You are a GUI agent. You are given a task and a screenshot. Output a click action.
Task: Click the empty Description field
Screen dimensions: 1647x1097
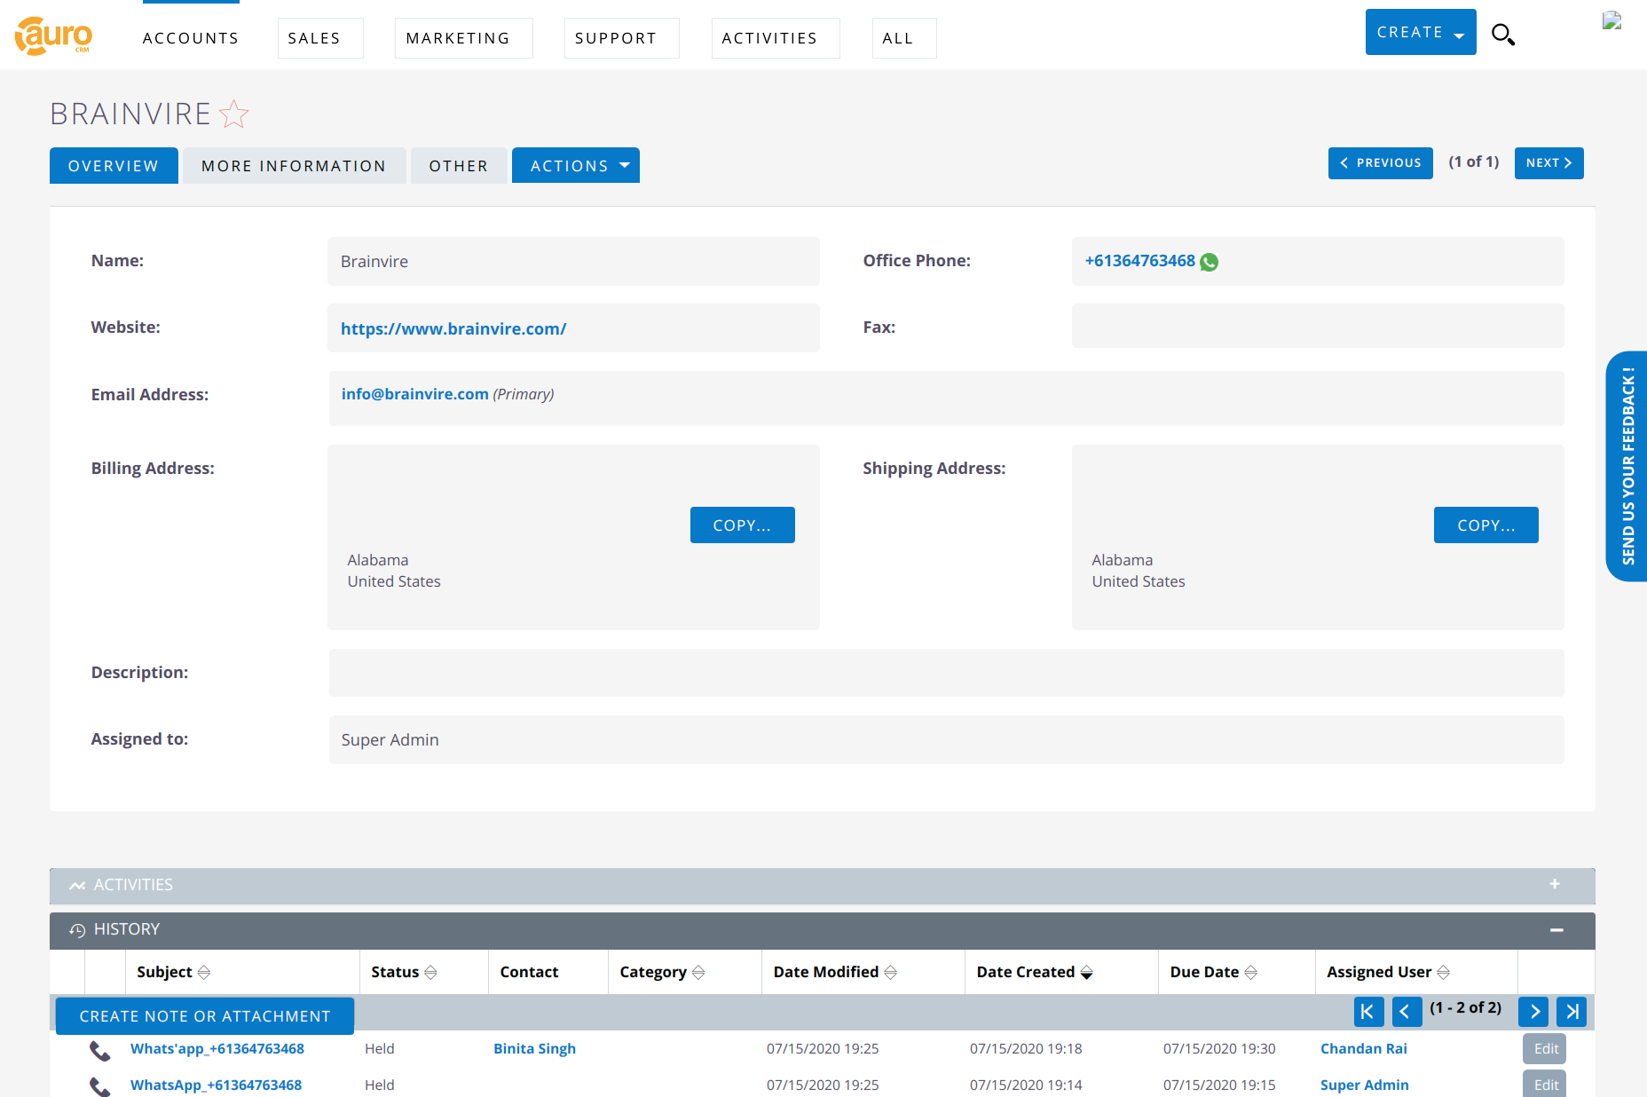coord(946,673)
